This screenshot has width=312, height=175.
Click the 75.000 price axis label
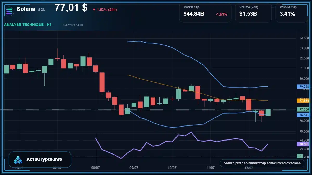pos(304,132)
